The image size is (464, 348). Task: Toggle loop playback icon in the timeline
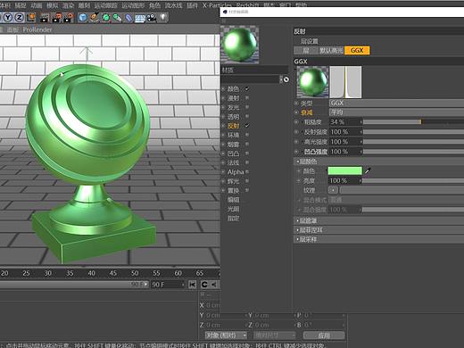[204, 285]
